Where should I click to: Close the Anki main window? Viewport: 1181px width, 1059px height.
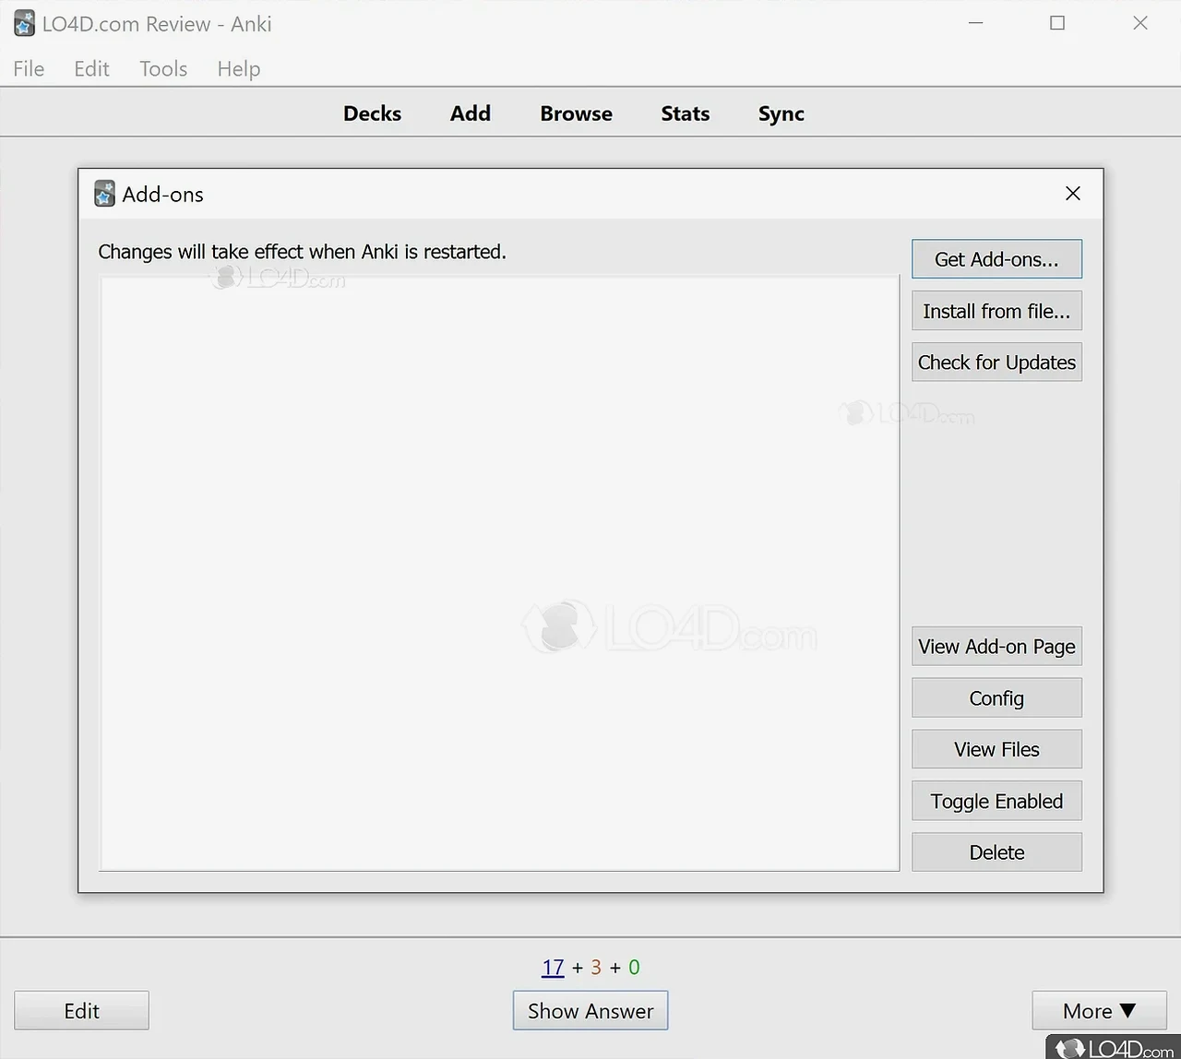(1140, 23)
